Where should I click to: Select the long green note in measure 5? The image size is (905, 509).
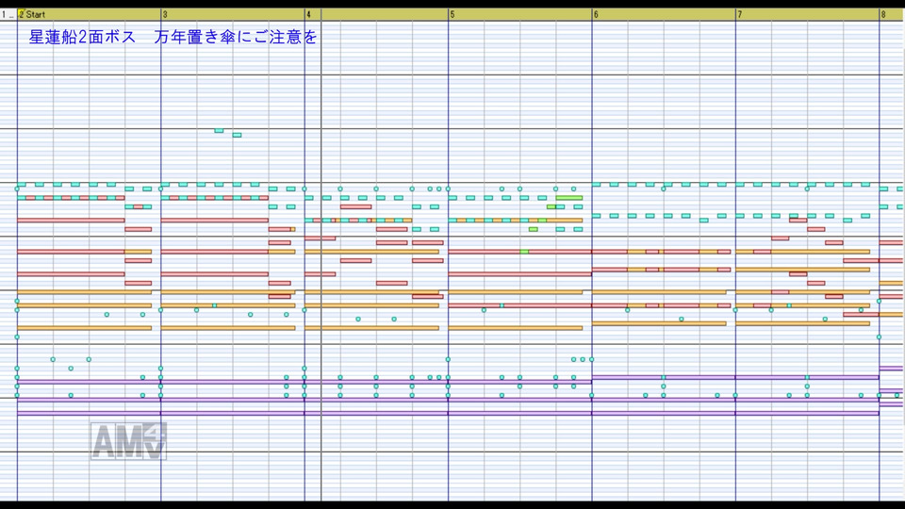coord(569,198)
